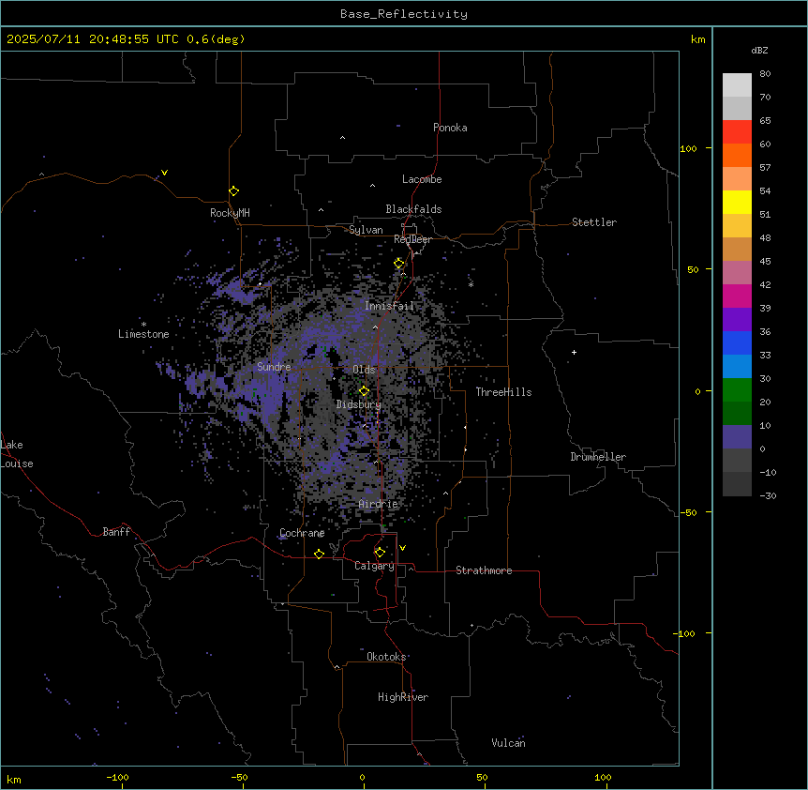This screenshot has height=790, width=808.
Task: Pick the blue 36-33 dBZ legend color
Action: click(737, 342)
